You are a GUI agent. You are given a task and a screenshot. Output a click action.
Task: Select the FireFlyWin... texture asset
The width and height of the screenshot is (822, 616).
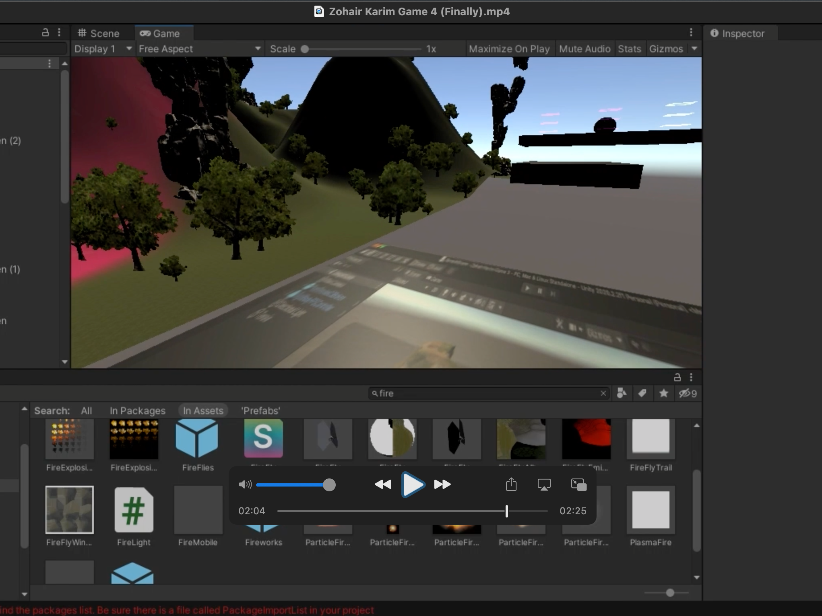click(69, 516)
